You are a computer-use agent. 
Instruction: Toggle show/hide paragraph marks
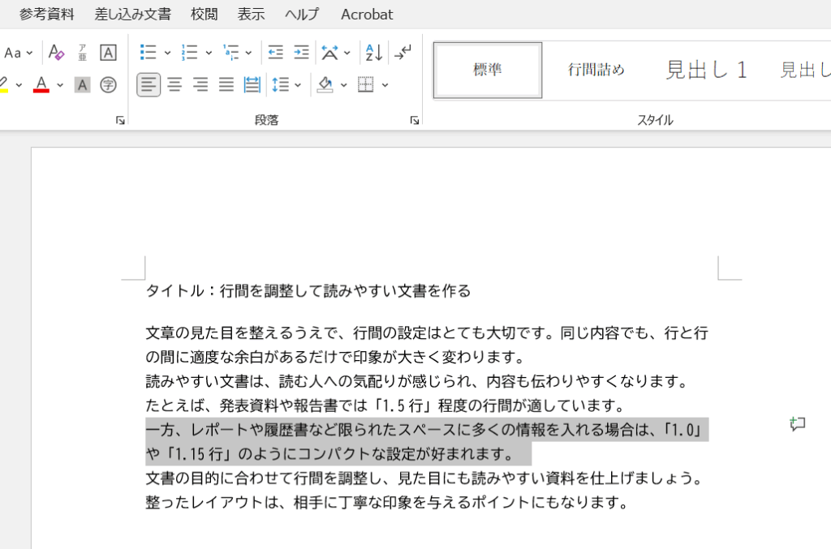click(x=403, y=53)
